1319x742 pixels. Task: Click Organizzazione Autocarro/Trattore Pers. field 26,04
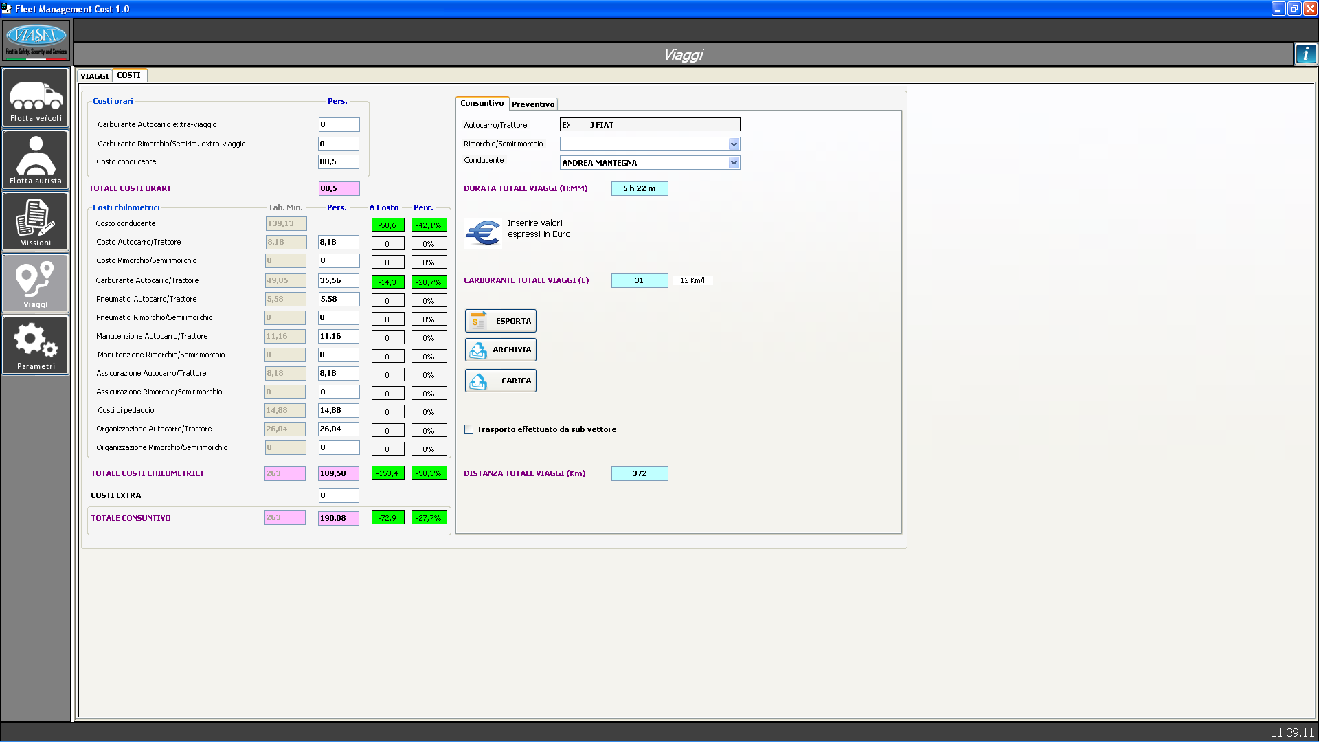click(339, 429)
